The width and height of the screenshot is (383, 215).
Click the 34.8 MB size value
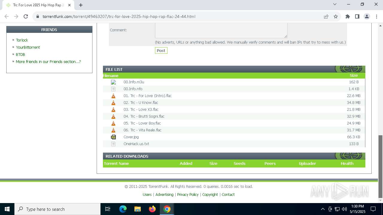click(x=354, y=102)
